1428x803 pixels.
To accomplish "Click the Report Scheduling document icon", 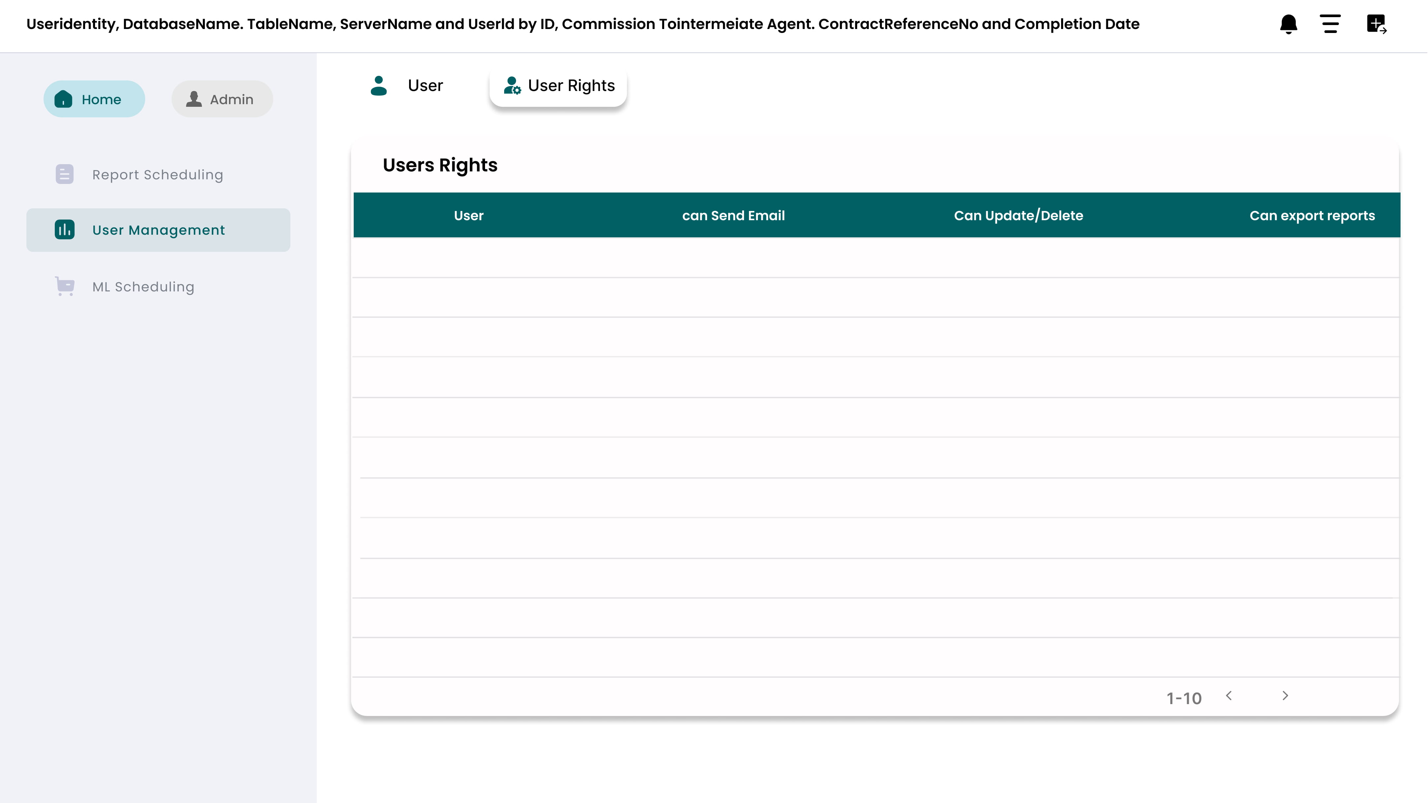I will tap(64, 174).
